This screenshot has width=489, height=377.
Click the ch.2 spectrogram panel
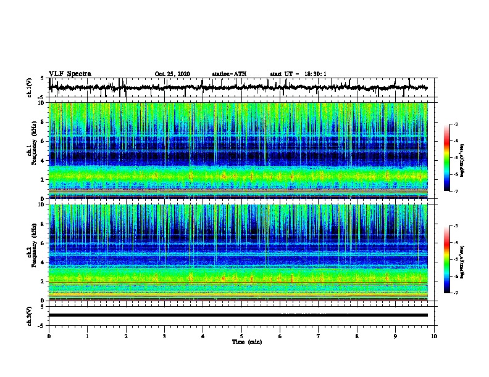pos(238,253)
